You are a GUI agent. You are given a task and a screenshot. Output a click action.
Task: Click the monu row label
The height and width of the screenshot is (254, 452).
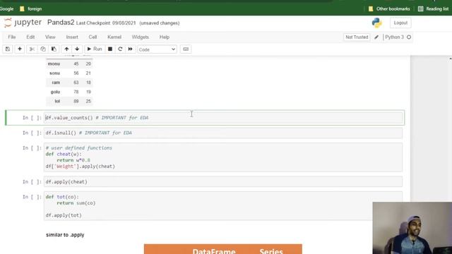(x=54, y=64)
